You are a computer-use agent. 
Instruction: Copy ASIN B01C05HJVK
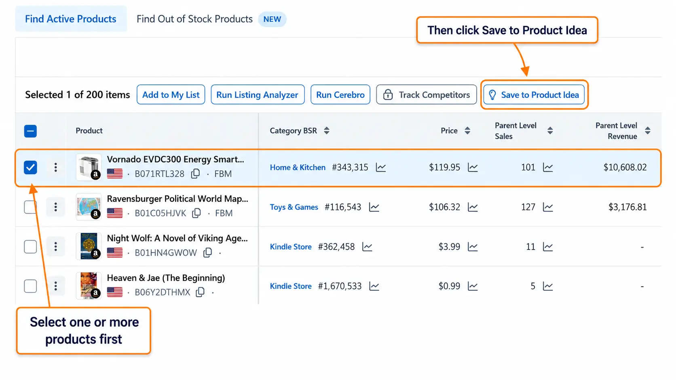pos(196,213)
